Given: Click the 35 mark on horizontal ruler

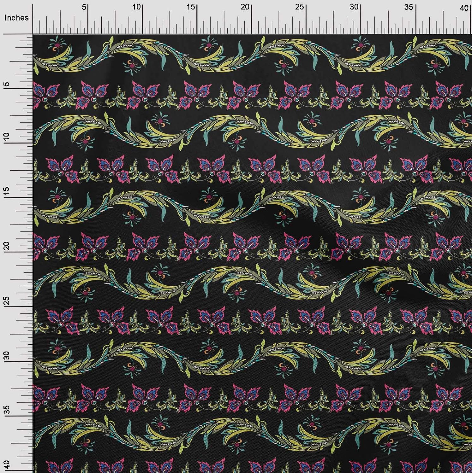Looking at the screenshot, I should (409, 7).
